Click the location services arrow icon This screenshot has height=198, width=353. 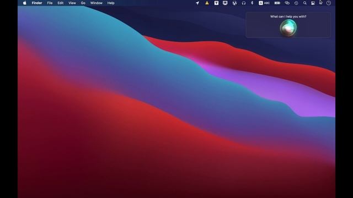197,3
